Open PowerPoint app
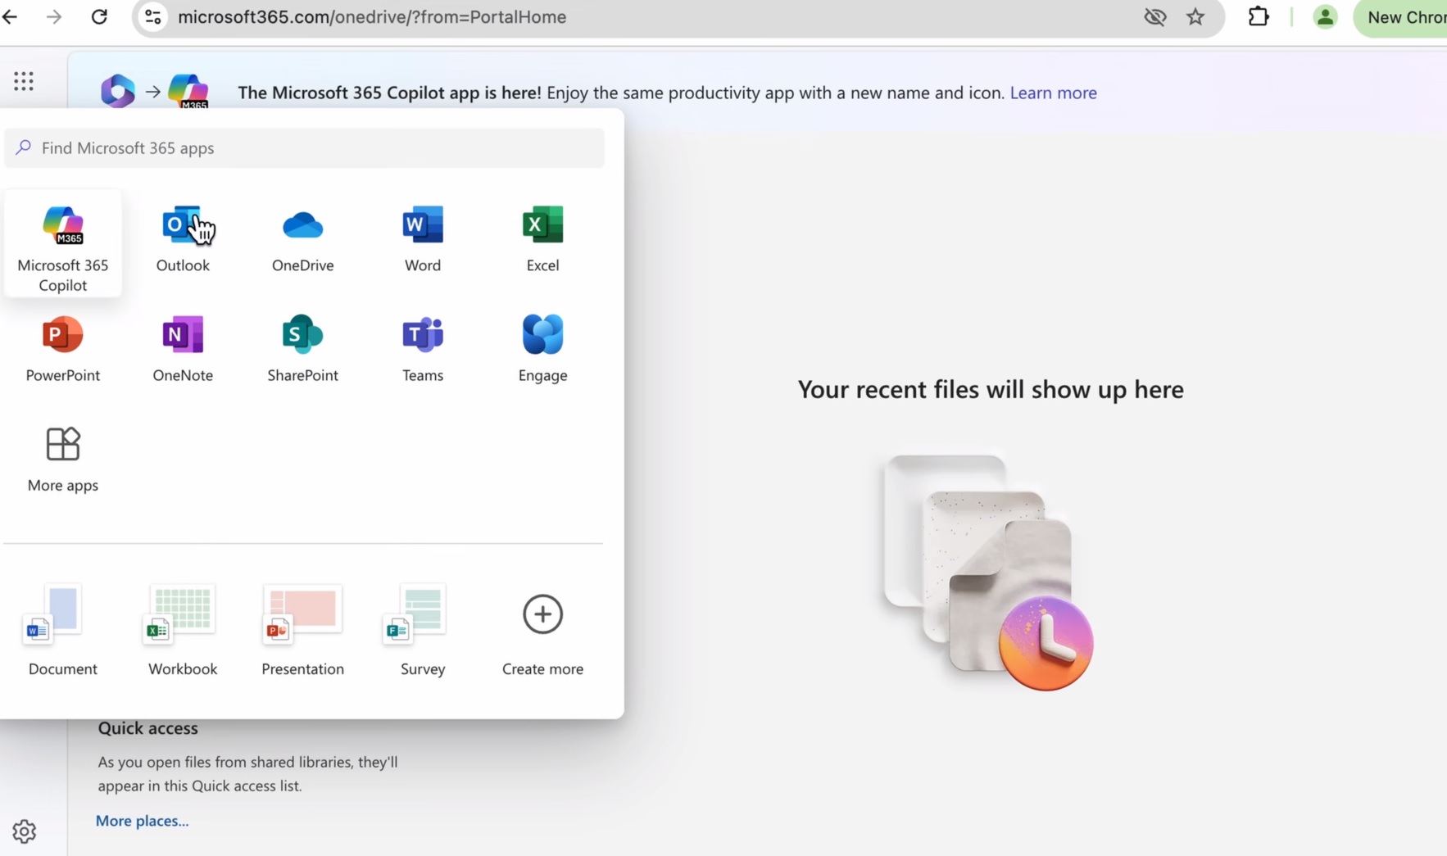Viewport: 1447px width, 856px height. (63, 349)
